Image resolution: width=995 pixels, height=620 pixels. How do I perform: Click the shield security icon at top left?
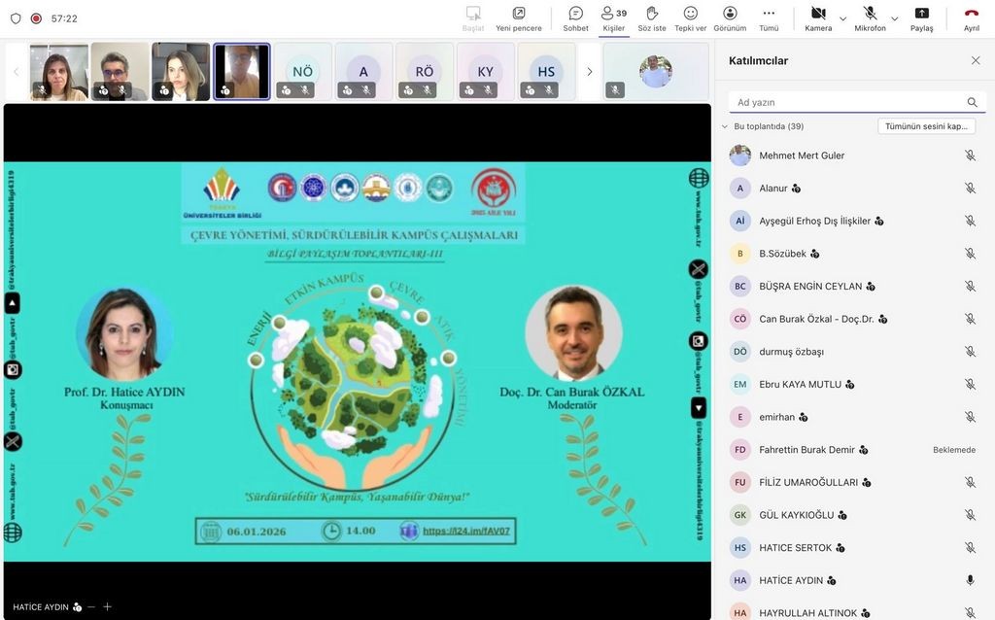click(16, 18)
